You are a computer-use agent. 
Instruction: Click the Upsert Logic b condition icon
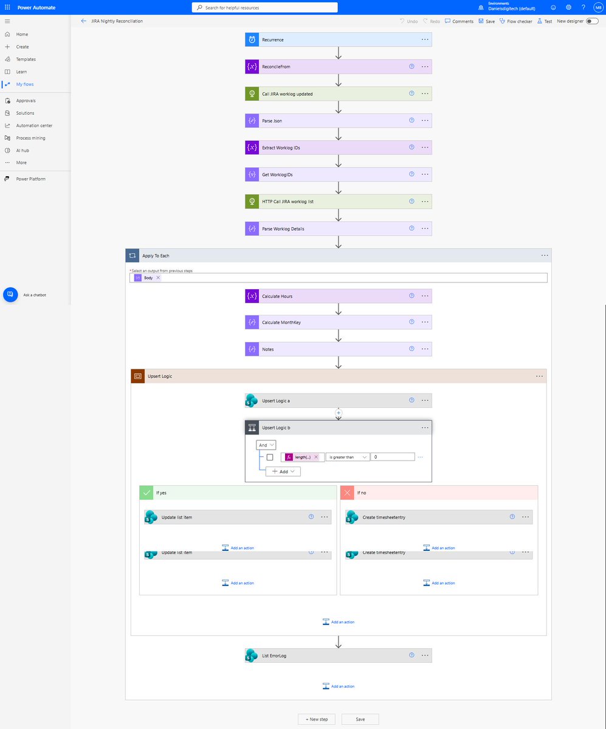tap(252, 428)
